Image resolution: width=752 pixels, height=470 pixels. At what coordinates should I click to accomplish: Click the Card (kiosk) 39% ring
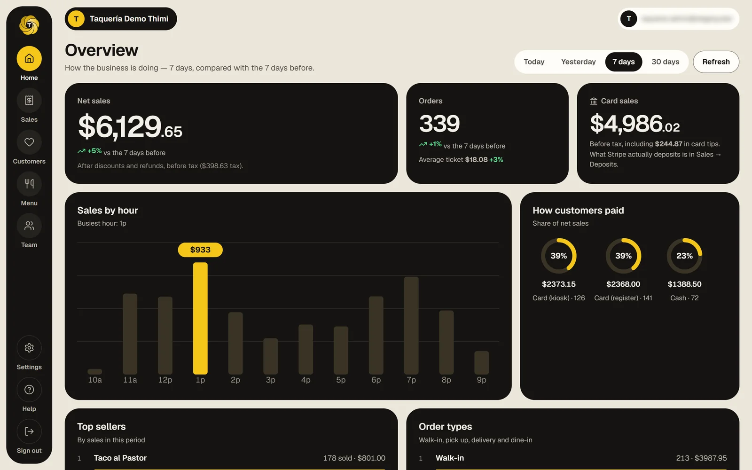point(559,256)
